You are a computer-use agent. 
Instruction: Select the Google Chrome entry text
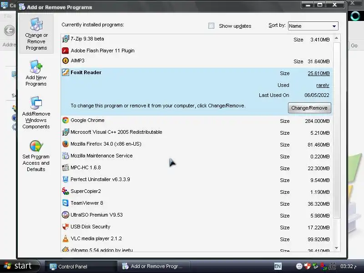[87, 120]
